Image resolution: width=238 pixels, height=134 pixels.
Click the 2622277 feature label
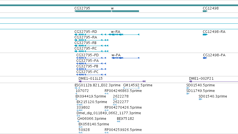pyautogui.click(x=121, y=102)
